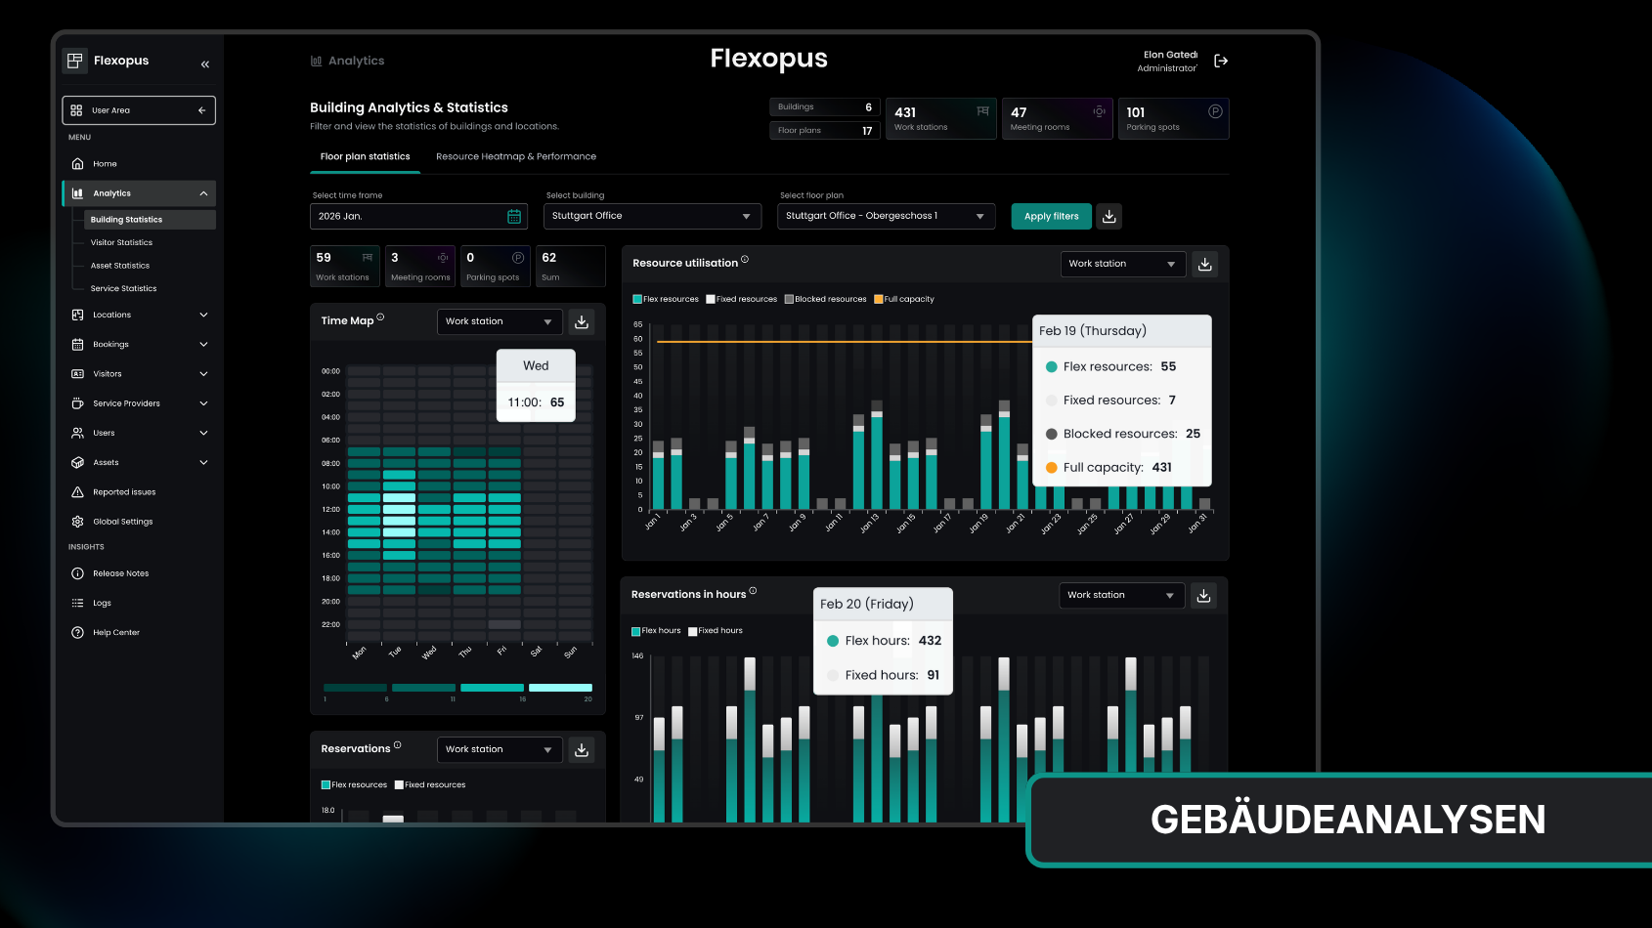Image resolution: width=1652 pixels, height=928 pixels.
Task: Click the Help Center question icon
Action: (x=77, y=633)
